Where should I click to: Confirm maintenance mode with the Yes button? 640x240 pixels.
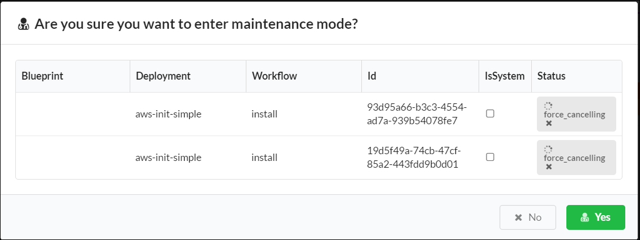point(595,217)
